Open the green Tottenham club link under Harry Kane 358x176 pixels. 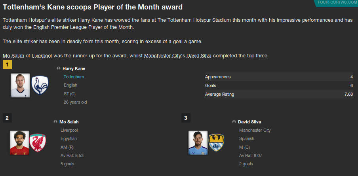click(74, 77)
